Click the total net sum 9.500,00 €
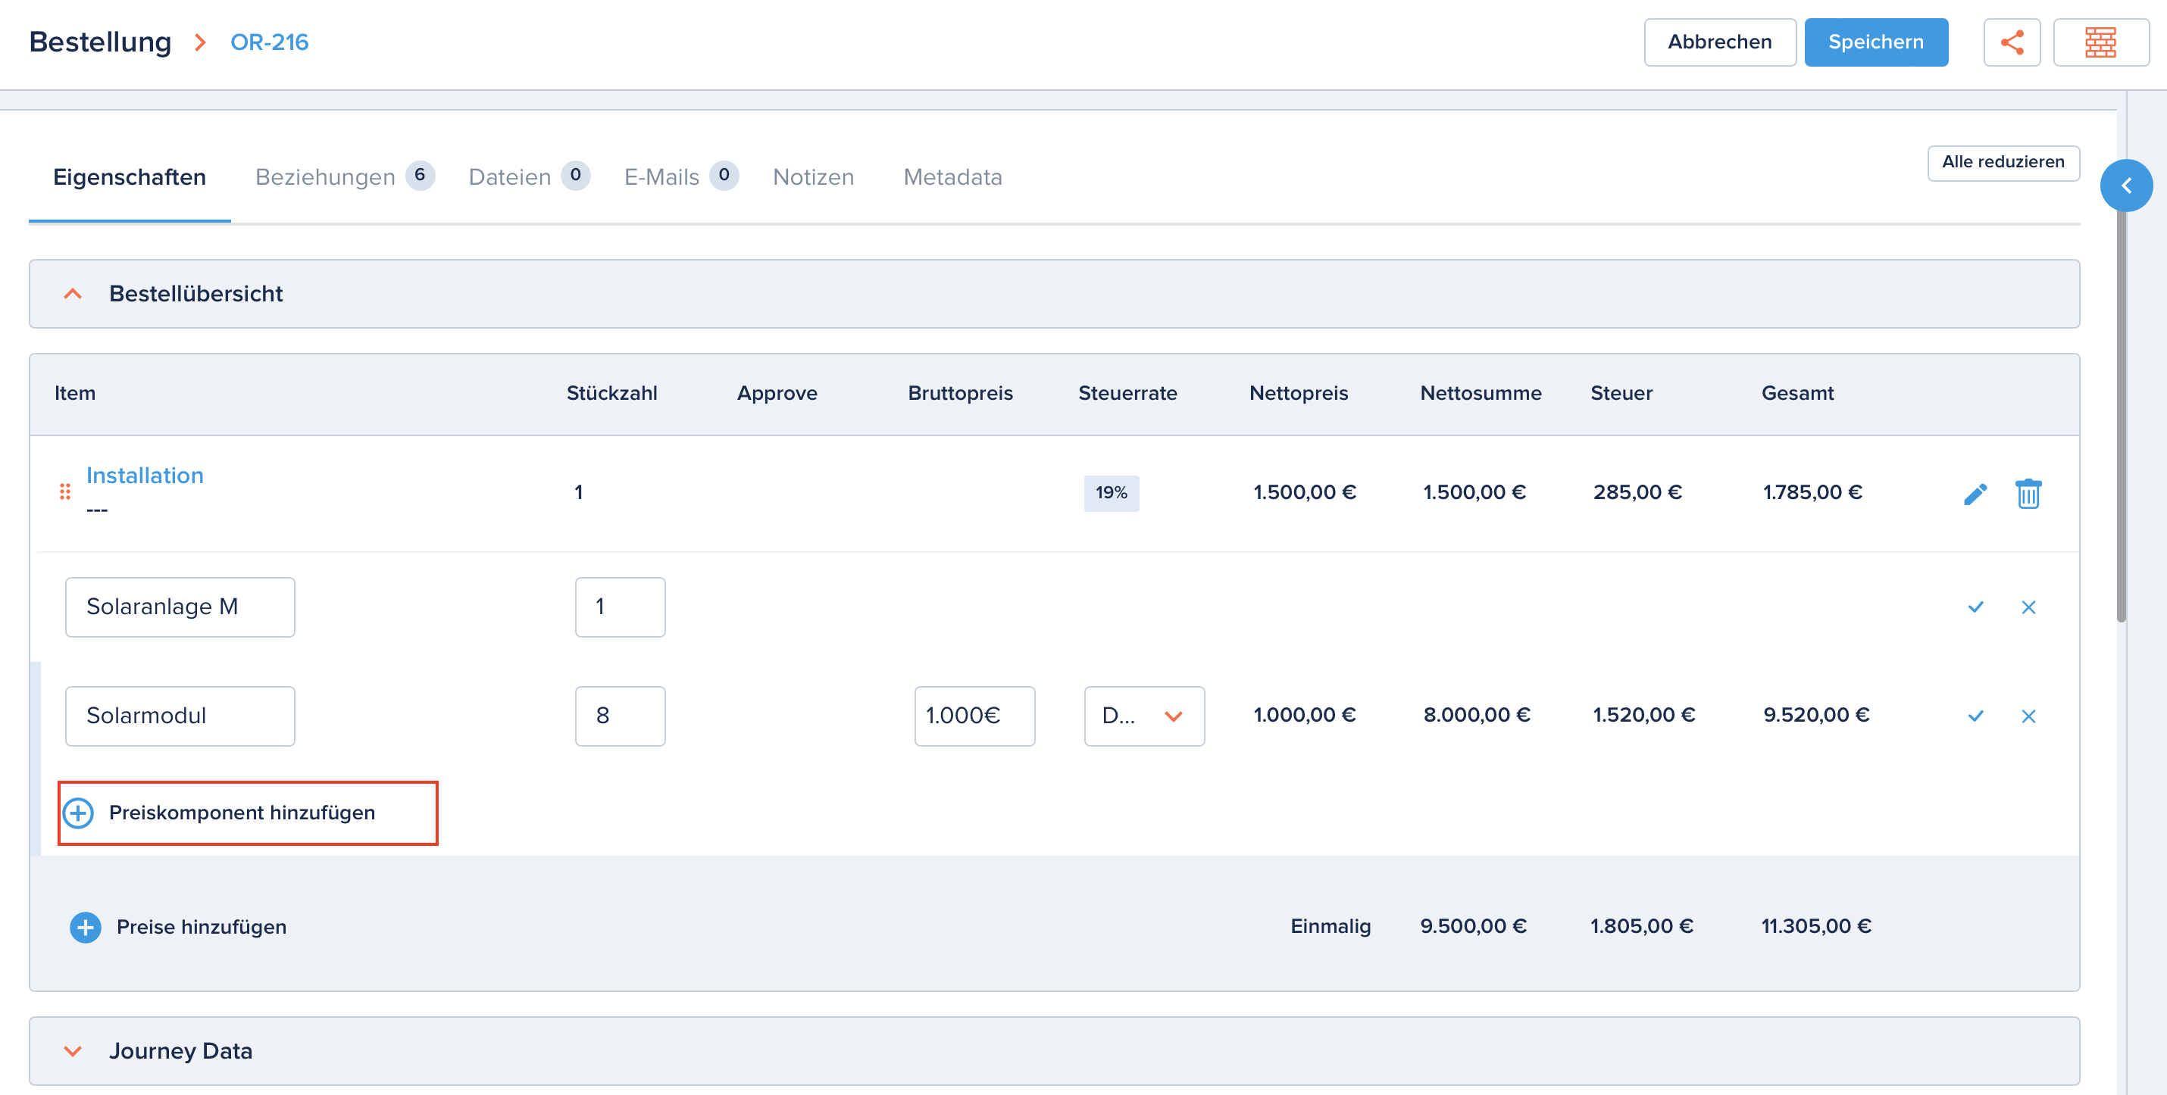 (x=1473, y=927)
